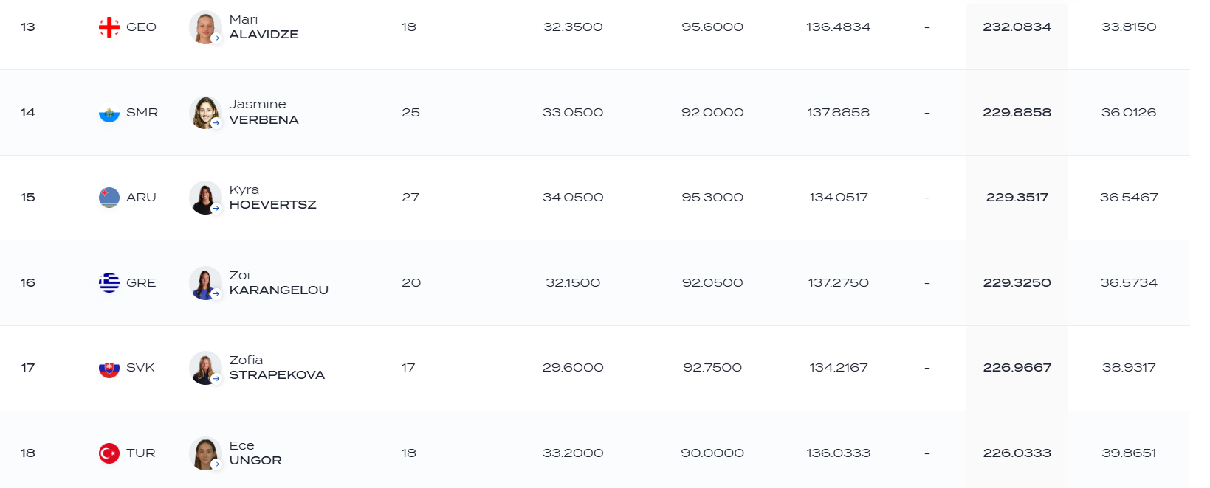Click arrow badge on Ece Ungor's photo
The height and width of the screenshot is (488, 1210).
click(x=216, y=464)
